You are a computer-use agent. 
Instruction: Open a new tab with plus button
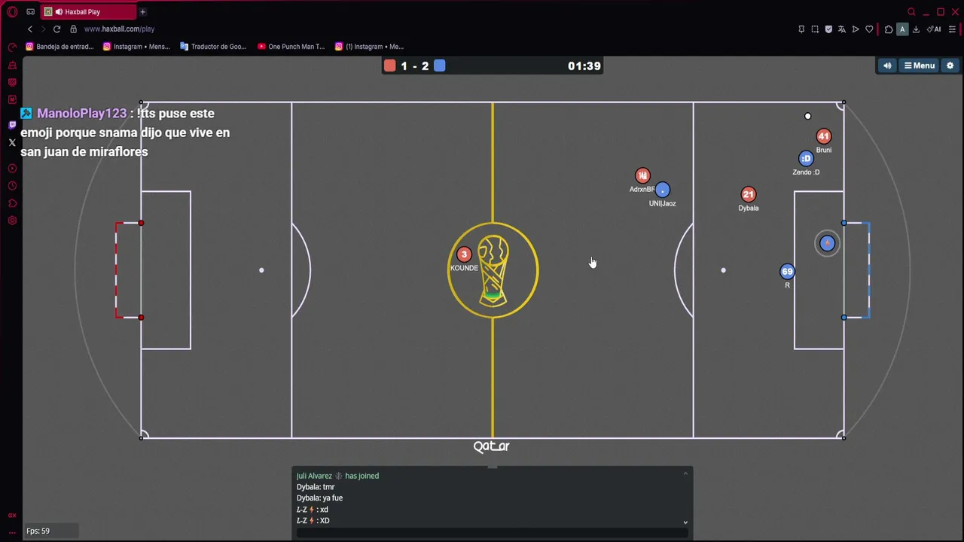[142, 12]
